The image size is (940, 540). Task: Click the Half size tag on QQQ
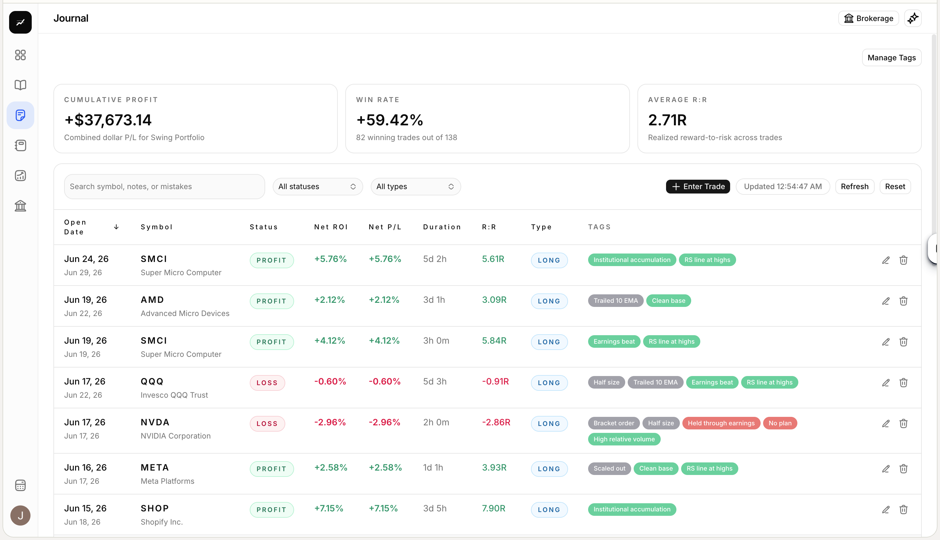tap(606, 382)
